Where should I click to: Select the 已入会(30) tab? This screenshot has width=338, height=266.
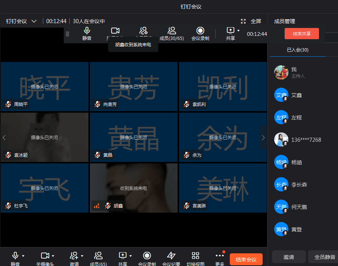point(297,50)
